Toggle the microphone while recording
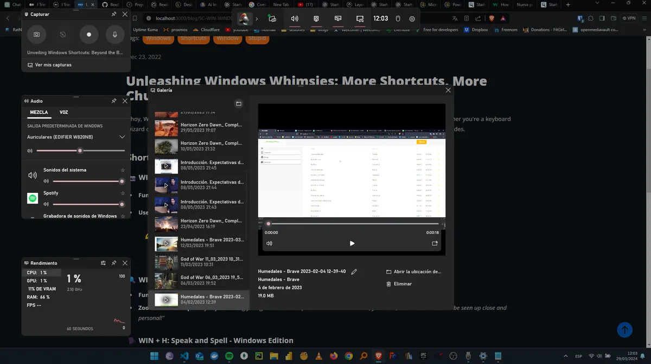The height and width of the screenshot is (364, 651). (115, 34)
